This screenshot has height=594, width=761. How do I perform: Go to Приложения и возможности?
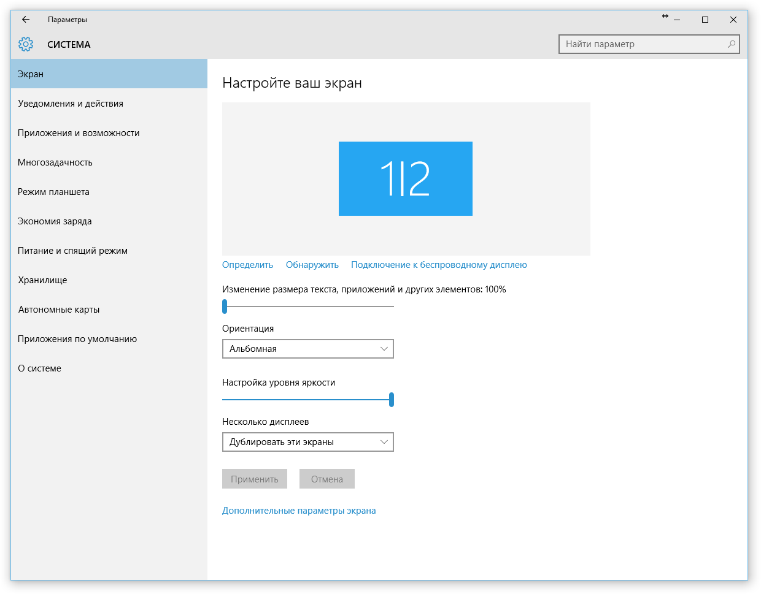pos(79,133)
